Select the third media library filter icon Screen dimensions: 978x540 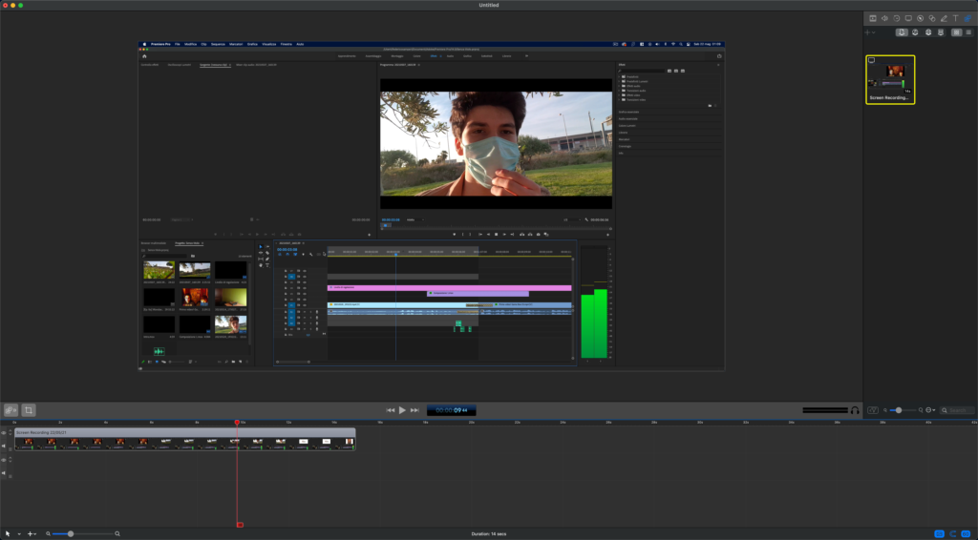(x=928, y=32)
